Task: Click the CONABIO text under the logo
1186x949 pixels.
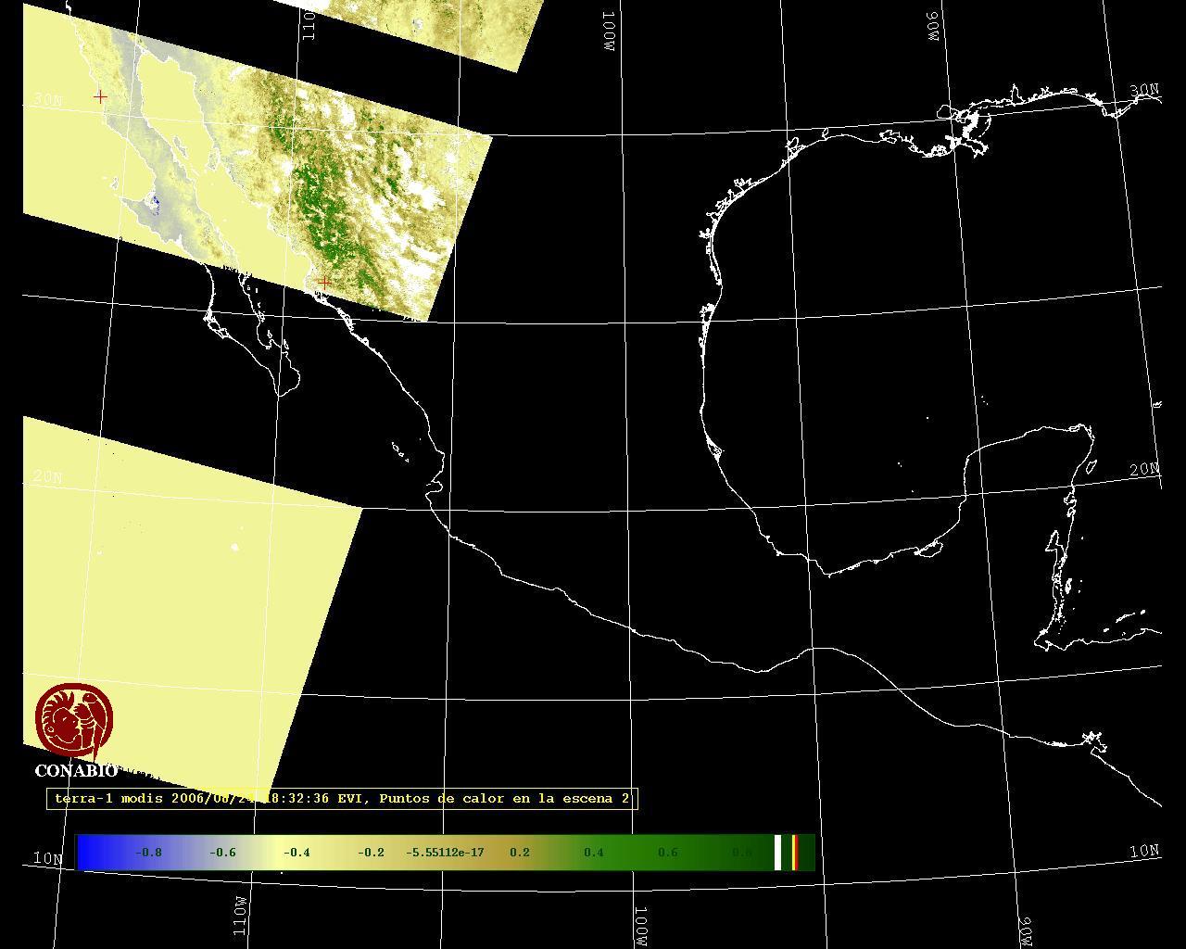Action: tap(76, 771)
